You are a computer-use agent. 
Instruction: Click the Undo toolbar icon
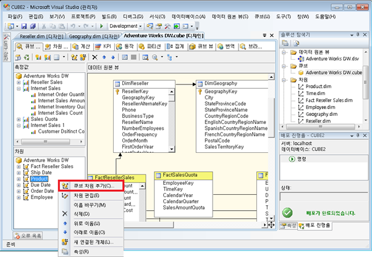coord(73,26)
